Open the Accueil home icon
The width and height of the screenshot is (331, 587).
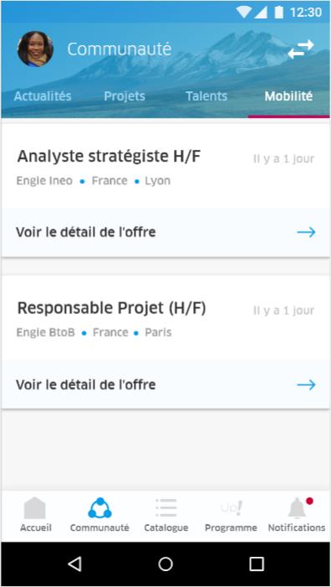click(35, 508)
